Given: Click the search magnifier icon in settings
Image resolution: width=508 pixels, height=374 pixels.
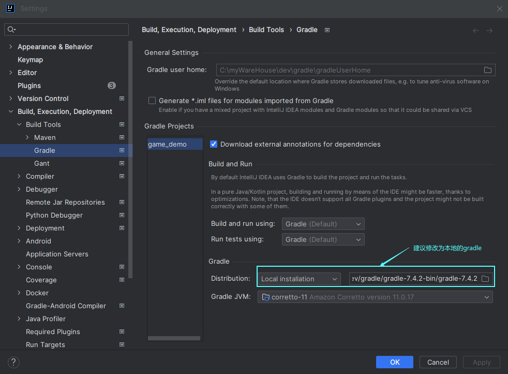Looking at the screenshot, I should tap(11, 30).
